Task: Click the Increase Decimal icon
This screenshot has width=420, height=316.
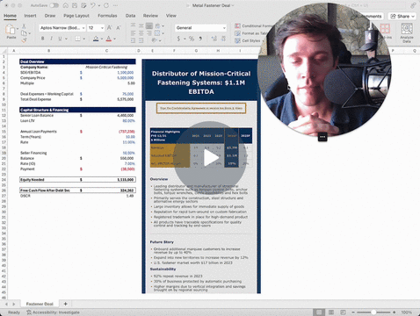Action: pyautogui.click(x=214, y=39)
